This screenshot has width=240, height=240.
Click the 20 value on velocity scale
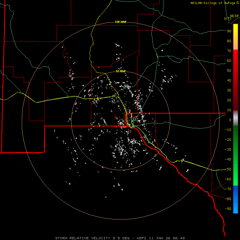pyautogui.click(x=229, y=100)
